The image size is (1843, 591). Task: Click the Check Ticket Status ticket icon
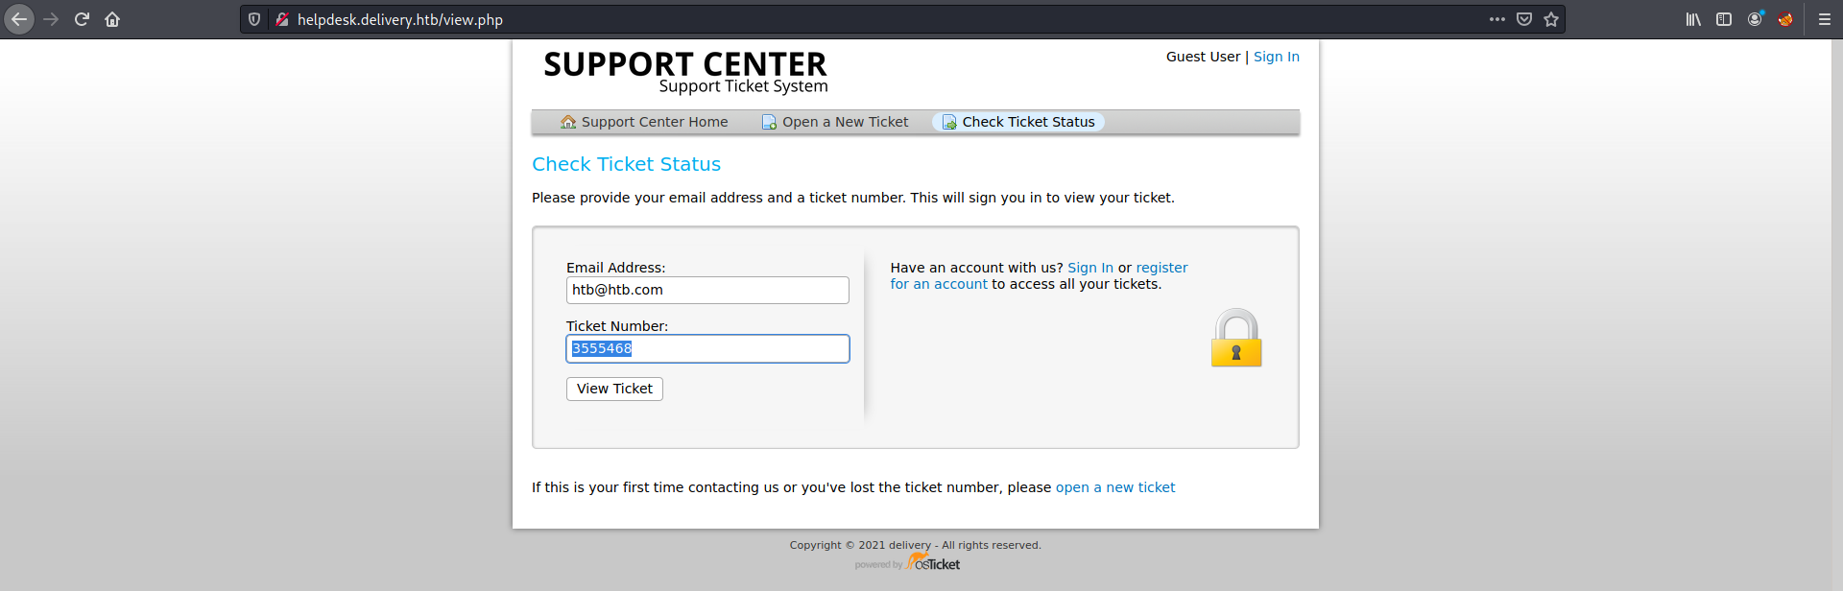click(x=949, y=122)
